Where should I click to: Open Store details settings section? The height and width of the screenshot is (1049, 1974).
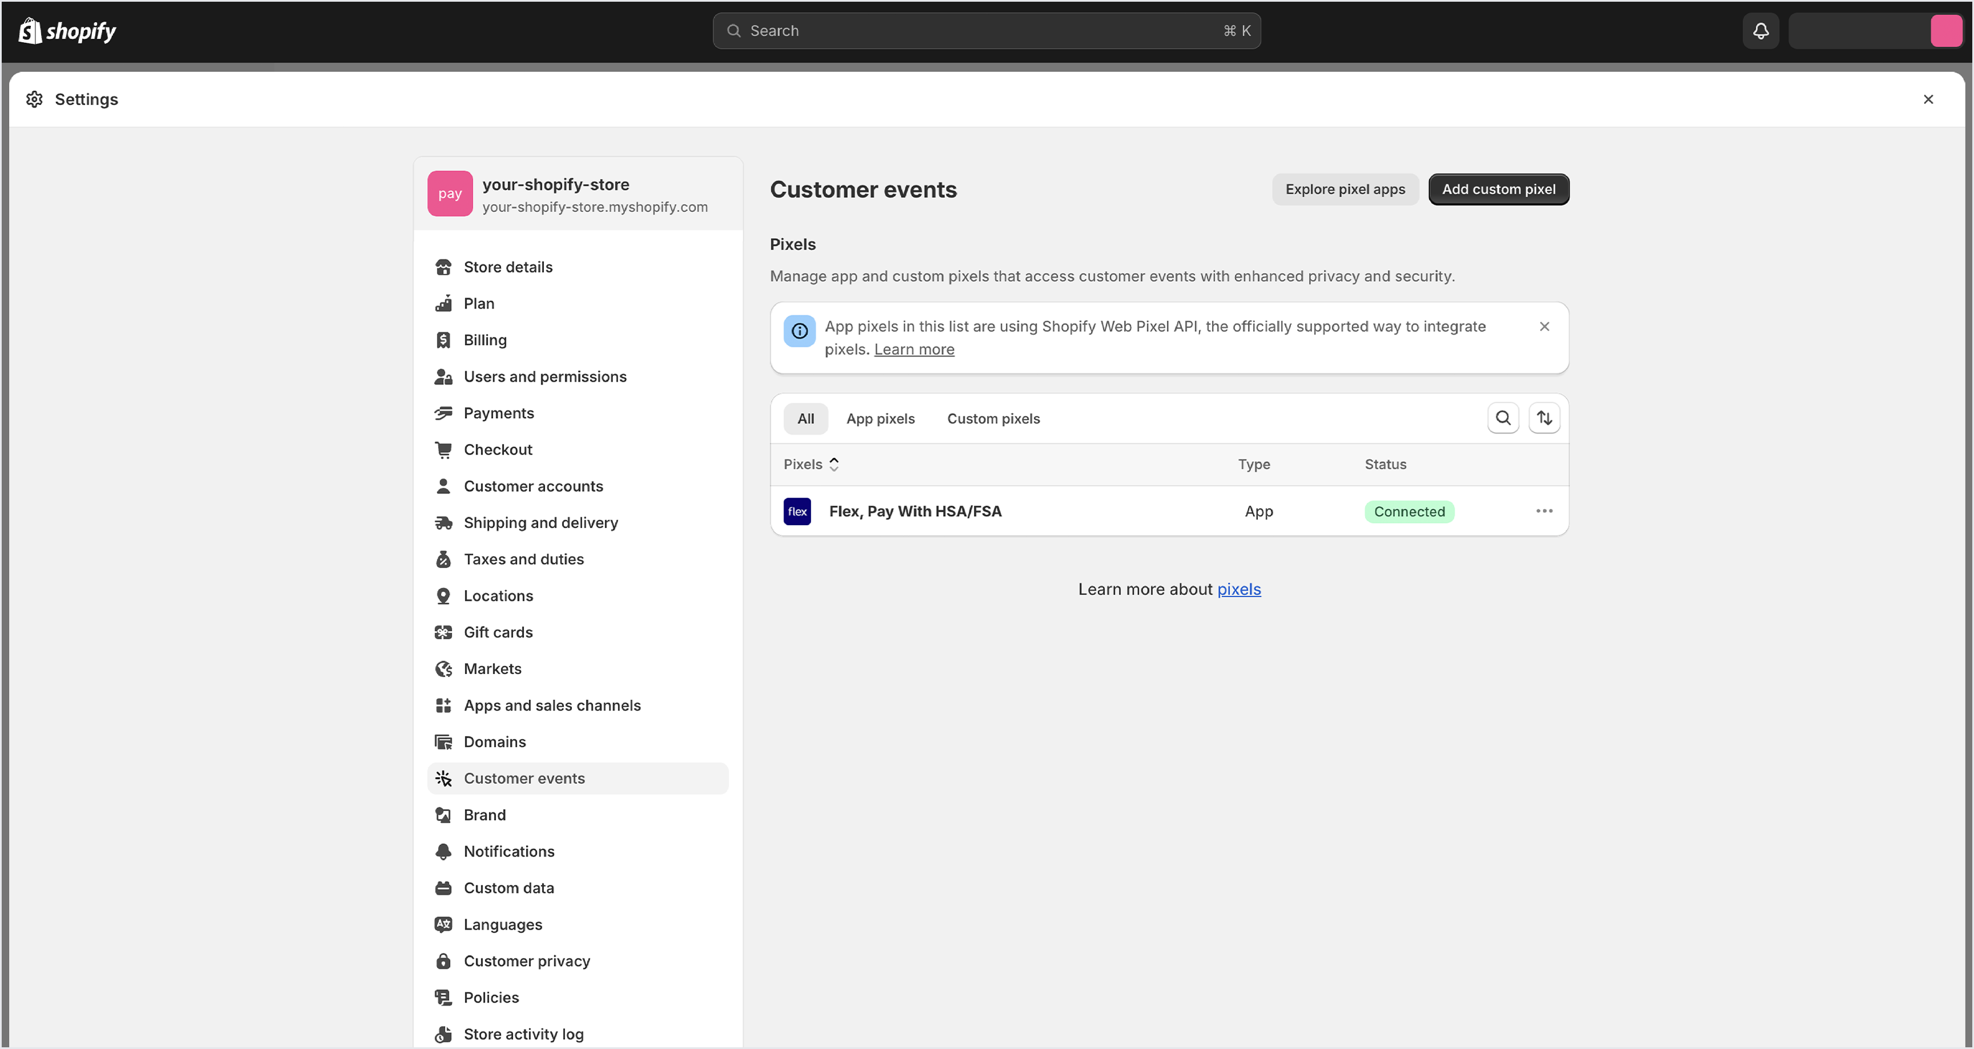point(507,267)
